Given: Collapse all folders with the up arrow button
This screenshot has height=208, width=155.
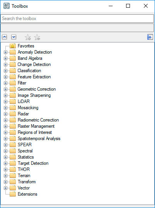Looking at the screenshot, I should point(4,37).
